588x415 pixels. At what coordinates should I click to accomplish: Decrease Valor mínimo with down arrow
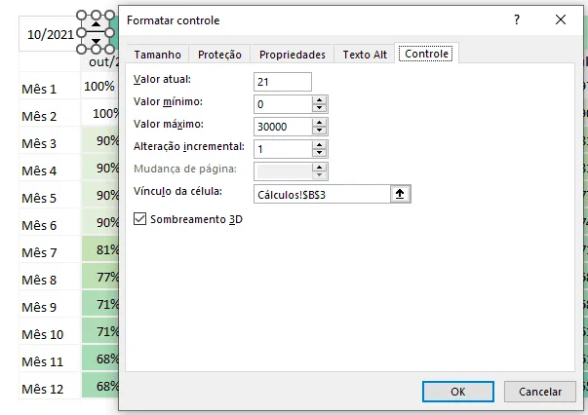click(319, 108)
